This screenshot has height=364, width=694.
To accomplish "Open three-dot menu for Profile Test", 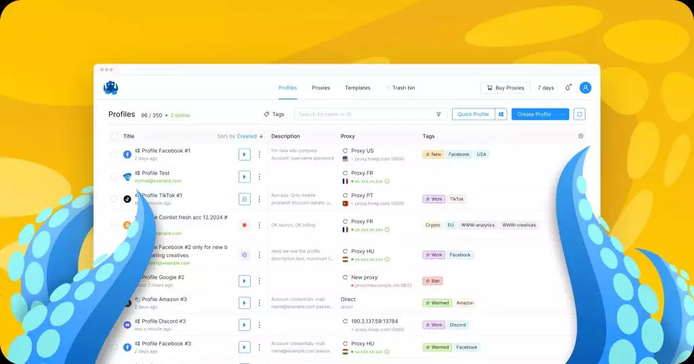I will [x=260, y=177].
